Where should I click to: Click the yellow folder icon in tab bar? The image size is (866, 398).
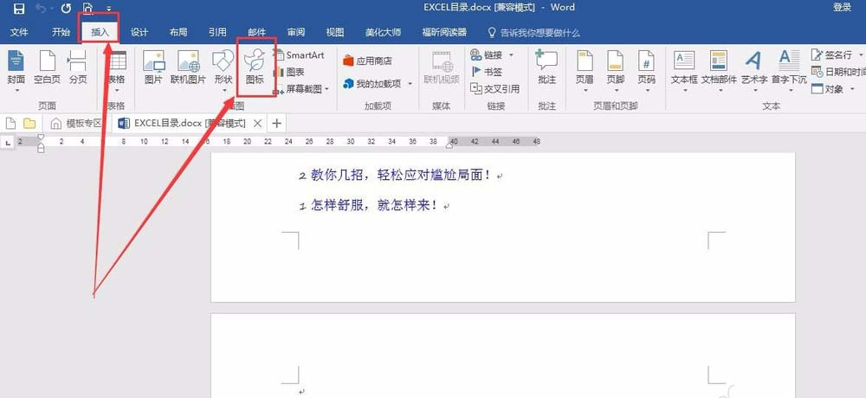point(29,123)
